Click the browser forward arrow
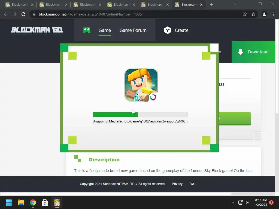 click(15, 14)
